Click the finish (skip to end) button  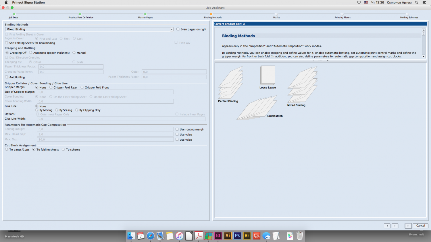point(408,226)
